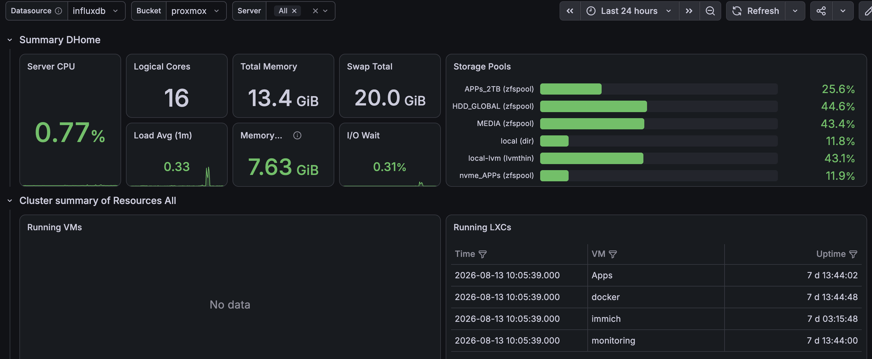Click the HDD_GLOBAL (zfspool) usage bar
The height and width of the screenshot is (359, 872).
click(x=658, y=107)
